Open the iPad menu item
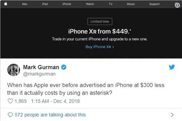The image size is (182, 121). pyautogui.click(x=45, y=4)
